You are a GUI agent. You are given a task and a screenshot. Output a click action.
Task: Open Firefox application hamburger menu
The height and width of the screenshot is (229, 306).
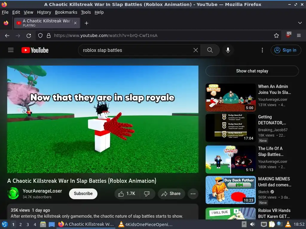click(299, 35)
